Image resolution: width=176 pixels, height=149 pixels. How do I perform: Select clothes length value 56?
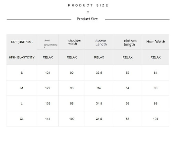(128, 103)
